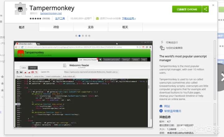Screen dimensions: 224x137
Task: Click the chrome-extension browser tab in the screenshot
Action: point(26,44)
